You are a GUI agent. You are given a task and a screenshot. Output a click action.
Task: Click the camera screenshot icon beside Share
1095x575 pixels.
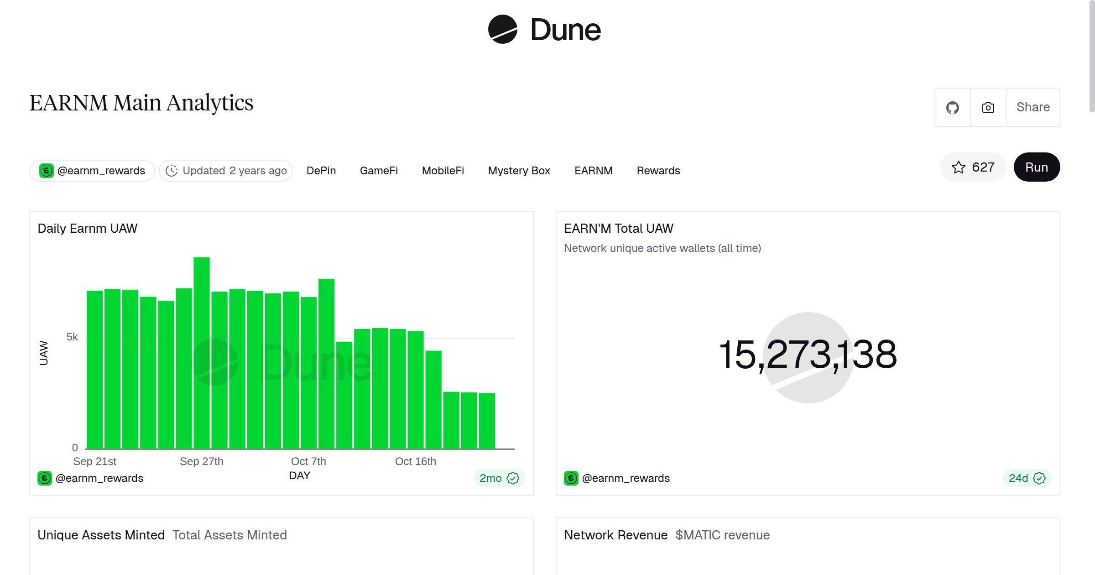pyautogui.click(x=988, y=107)
